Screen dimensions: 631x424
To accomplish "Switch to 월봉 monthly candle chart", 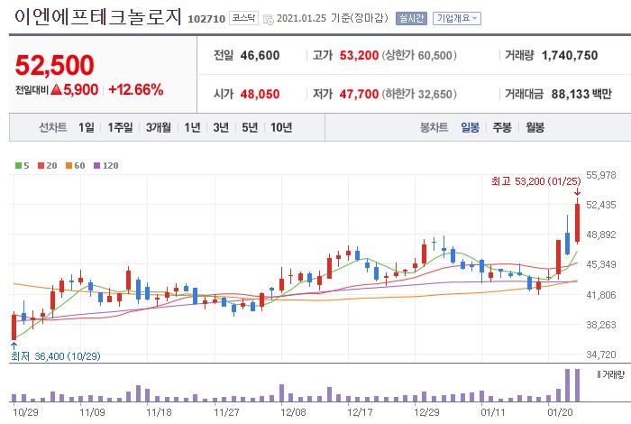I will pos(535,127).
